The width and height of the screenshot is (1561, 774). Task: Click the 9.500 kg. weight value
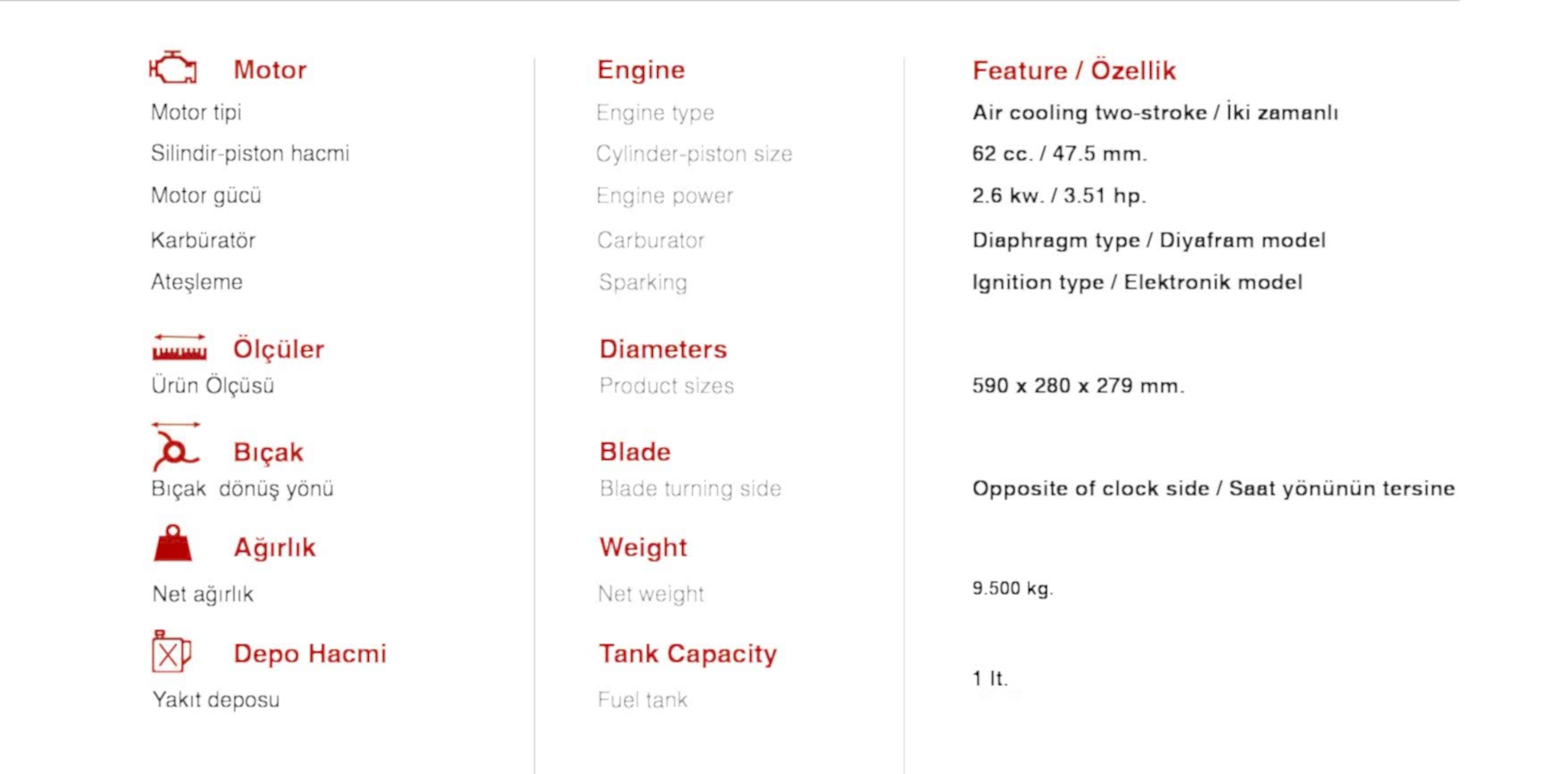[1013, 588]
